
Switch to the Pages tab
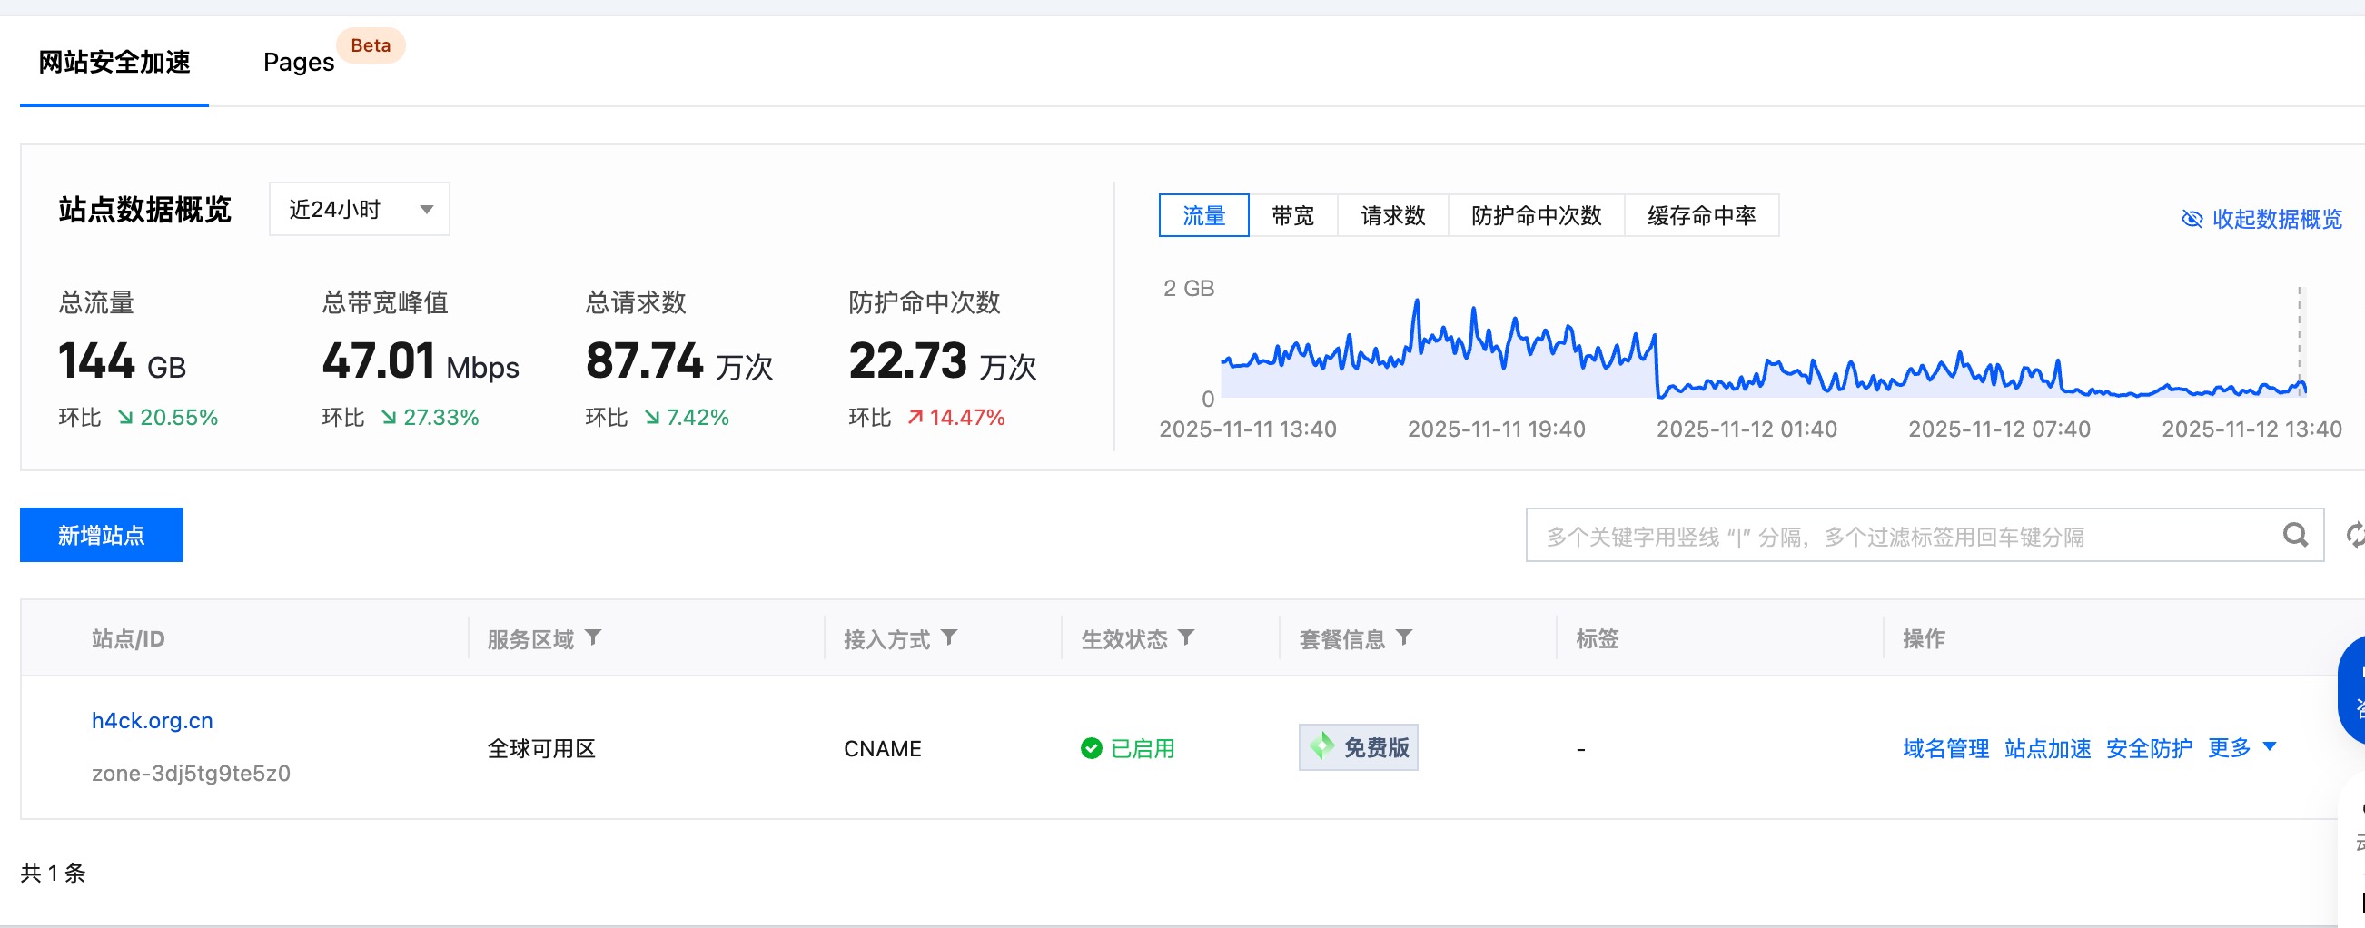[299, 63]
